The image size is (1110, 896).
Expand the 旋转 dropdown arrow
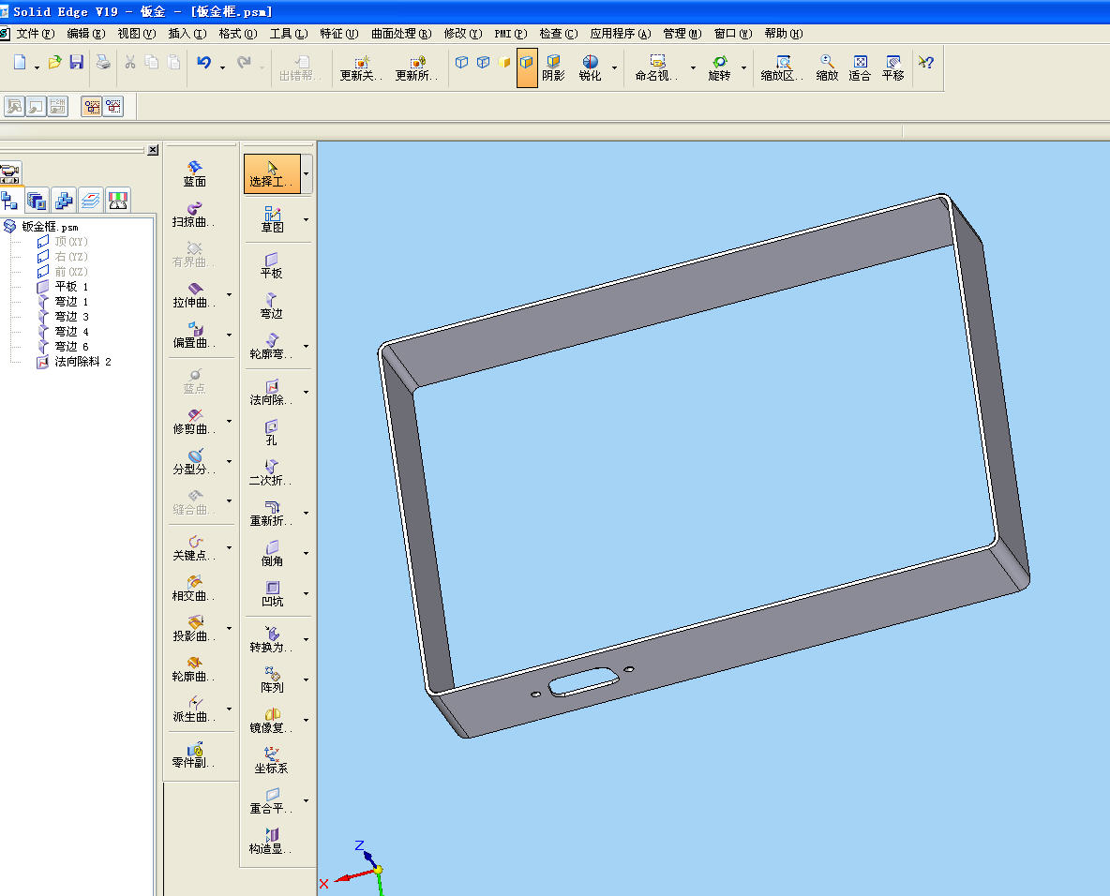(743, 67)
